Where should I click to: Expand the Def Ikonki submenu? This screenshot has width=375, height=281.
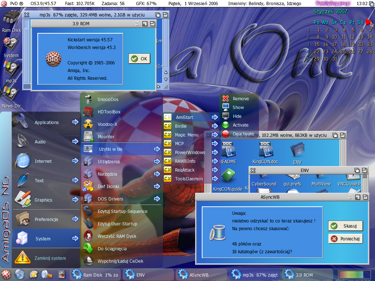pos(122,186)
